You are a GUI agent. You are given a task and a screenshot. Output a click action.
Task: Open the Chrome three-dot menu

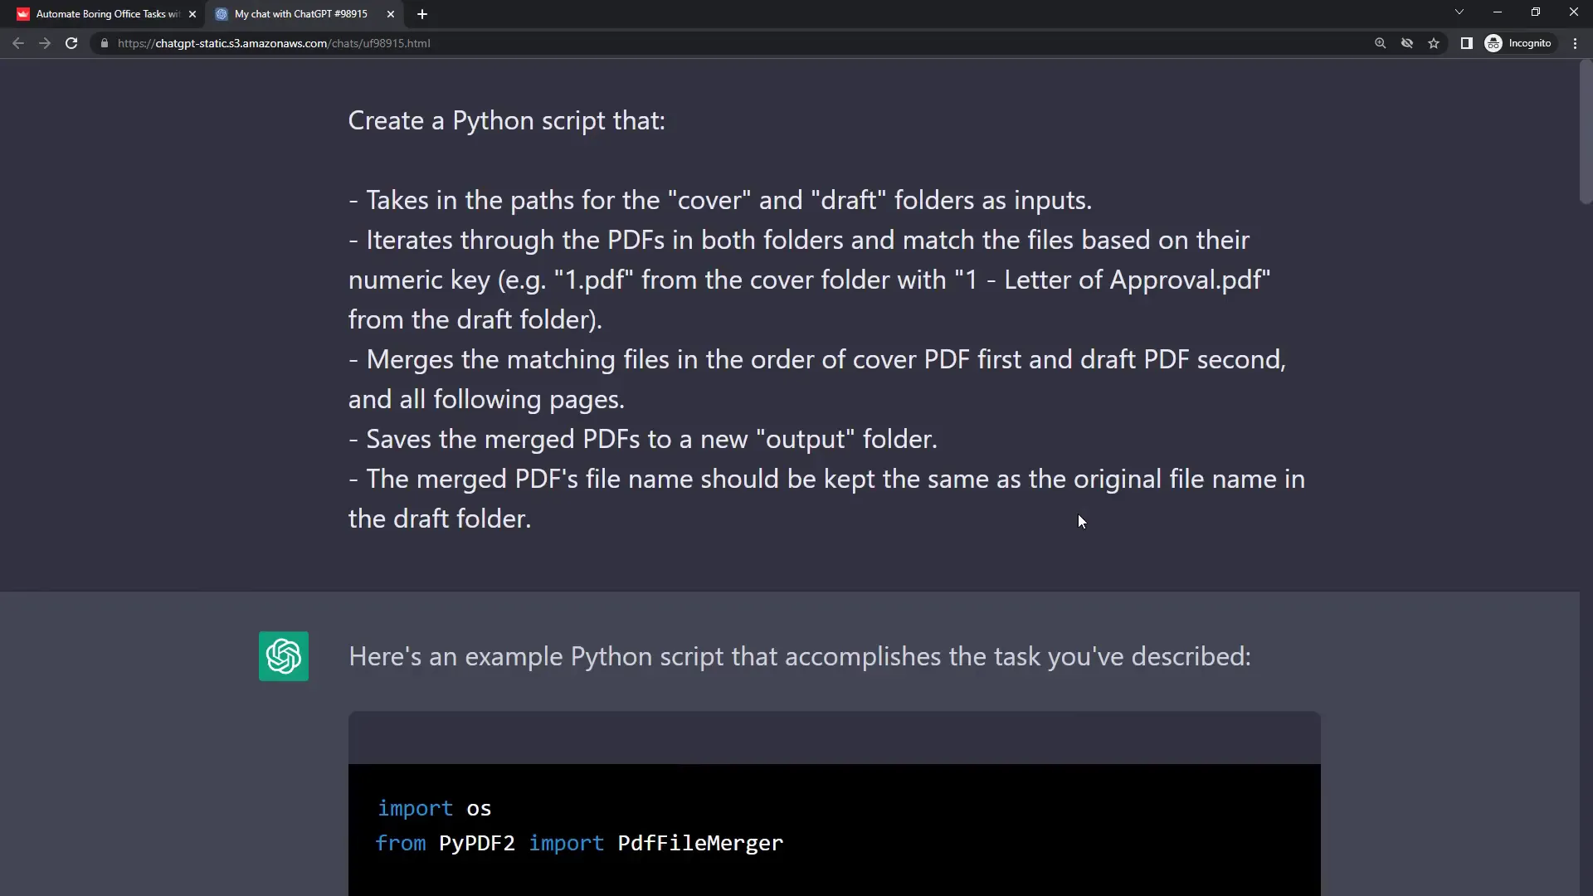point(1575,43)
